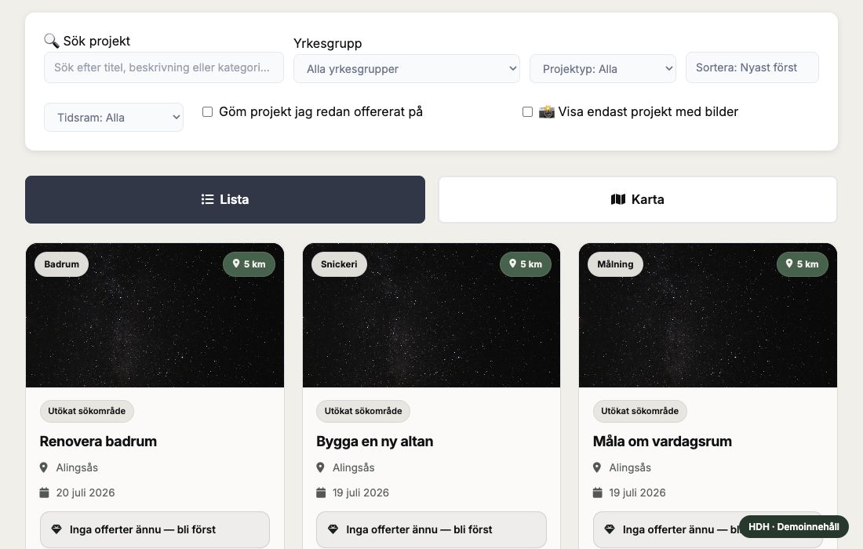Click the Sök projekt label text
The height and width of the screenshot is (549, 863).
[x=96, y=42]
